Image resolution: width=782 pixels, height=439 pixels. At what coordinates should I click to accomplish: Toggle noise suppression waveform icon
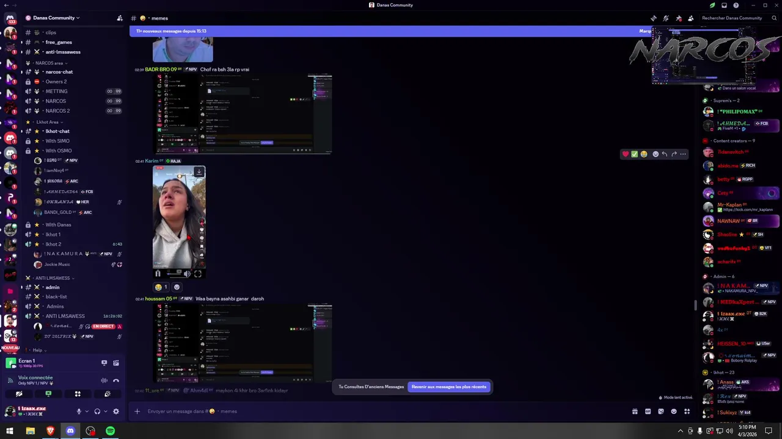click(x=104, y=380)
